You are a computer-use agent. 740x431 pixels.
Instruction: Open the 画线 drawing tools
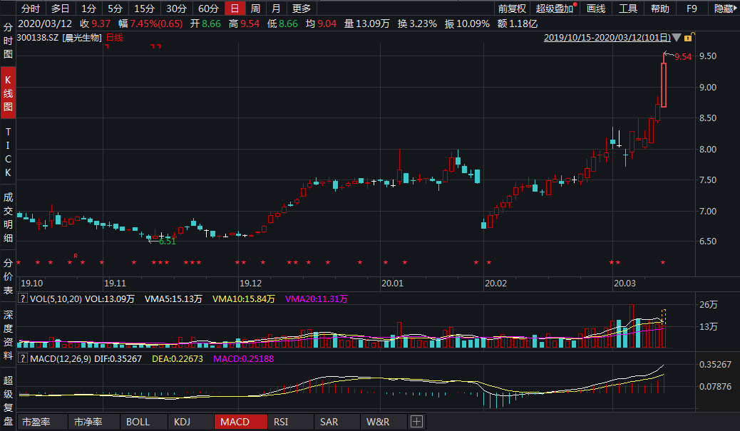point(595,9)
